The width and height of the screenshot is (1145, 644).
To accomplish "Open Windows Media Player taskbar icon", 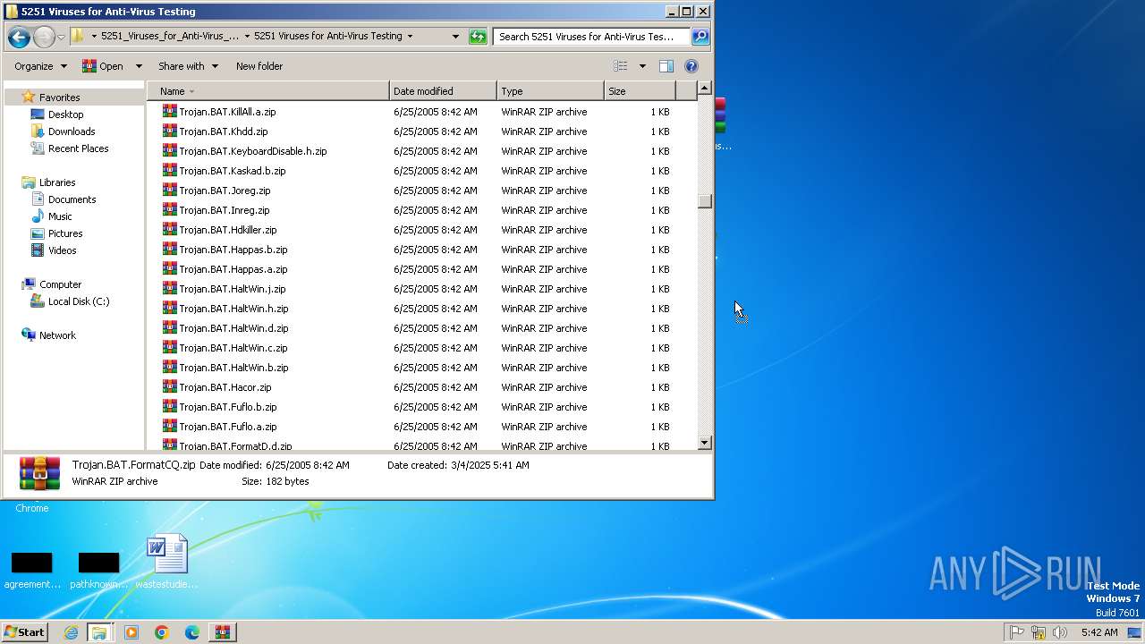I will pos(131,632).
